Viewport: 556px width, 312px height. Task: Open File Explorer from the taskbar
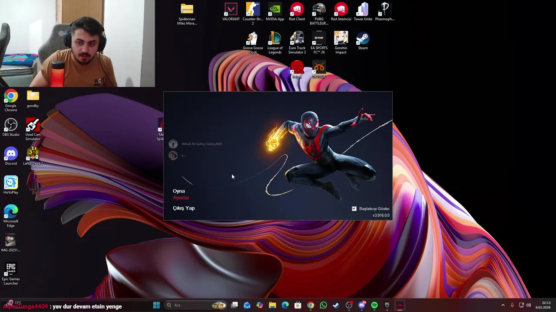272,305
